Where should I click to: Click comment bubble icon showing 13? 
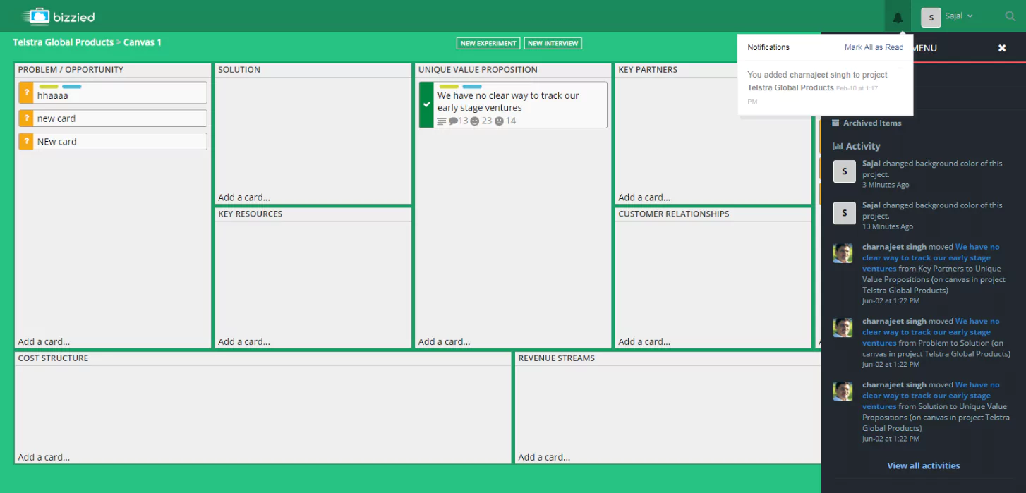tap(453, 121)
